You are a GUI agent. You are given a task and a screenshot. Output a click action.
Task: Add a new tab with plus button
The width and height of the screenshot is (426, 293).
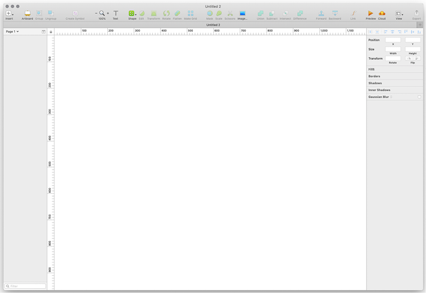419,25
